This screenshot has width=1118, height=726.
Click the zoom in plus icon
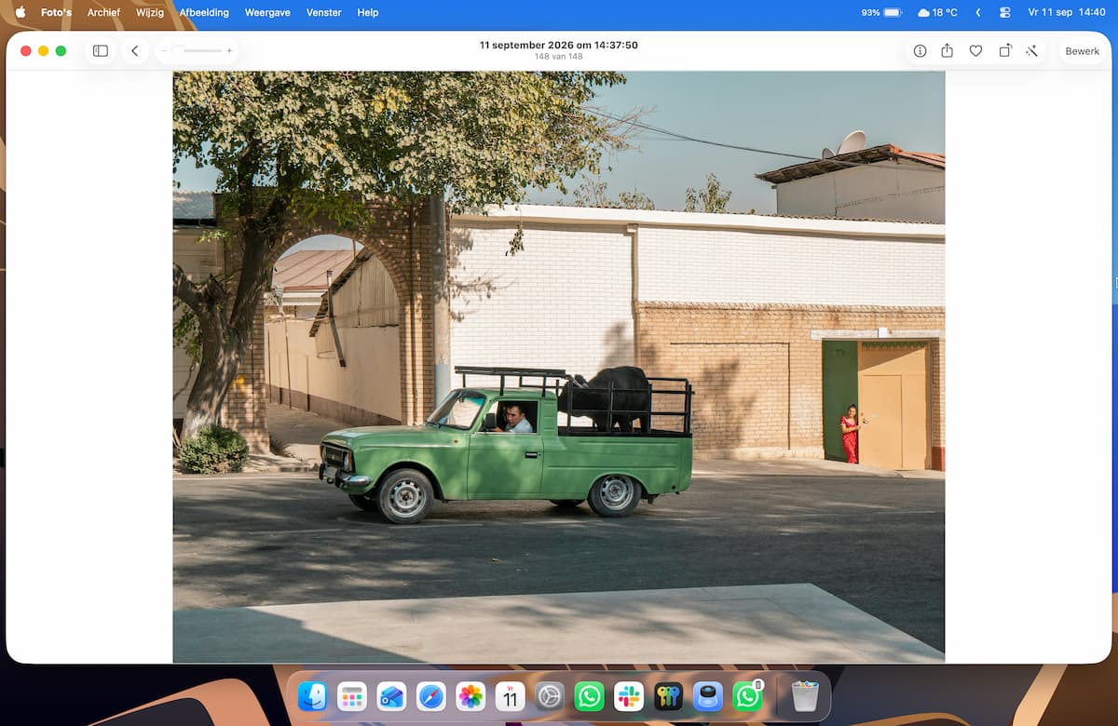[229, 51]
